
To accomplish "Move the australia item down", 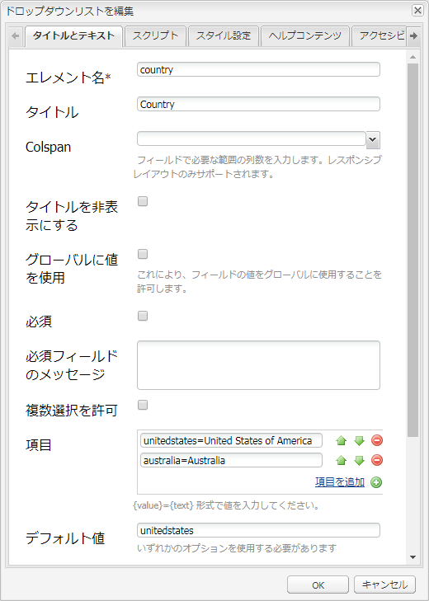I will coord(359,460).
